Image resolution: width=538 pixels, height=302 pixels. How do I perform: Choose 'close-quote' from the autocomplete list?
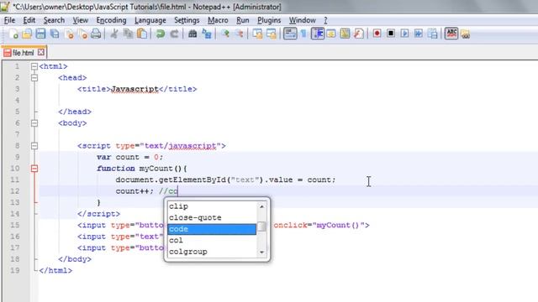coord(212,217)
